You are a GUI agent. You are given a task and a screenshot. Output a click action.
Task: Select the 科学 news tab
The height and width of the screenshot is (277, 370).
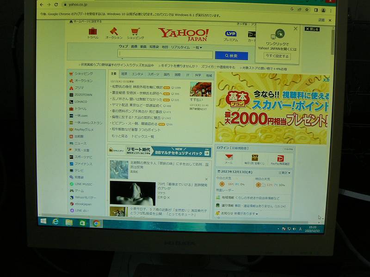(x=198, y=75)
